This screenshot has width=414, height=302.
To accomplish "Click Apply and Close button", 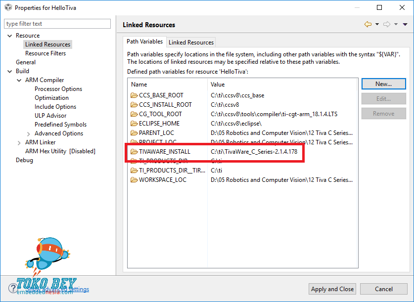I will tap(332, 289).
